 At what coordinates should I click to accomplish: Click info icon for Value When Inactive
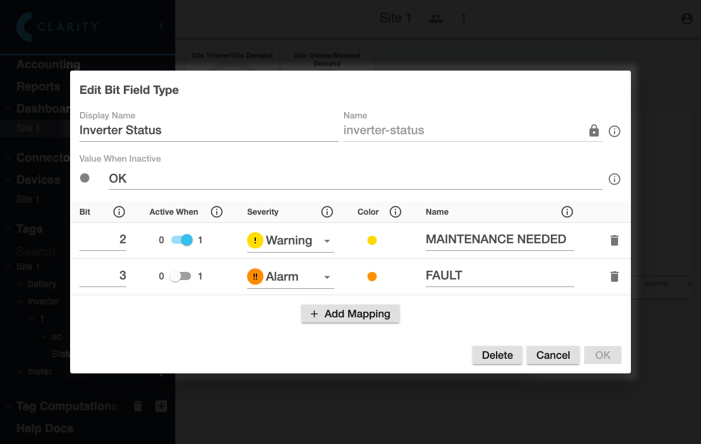tap(615, 179)
